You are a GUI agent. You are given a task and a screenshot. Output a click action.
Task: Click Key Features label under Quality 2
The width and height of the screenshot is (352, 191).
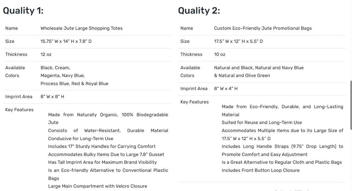[x=194, y=102]
